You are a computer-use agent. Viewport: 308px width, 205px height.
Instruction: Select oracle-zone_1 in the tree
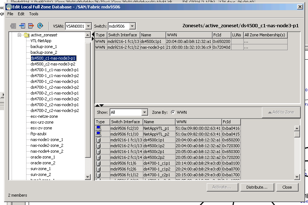click(x=42, y=157)
